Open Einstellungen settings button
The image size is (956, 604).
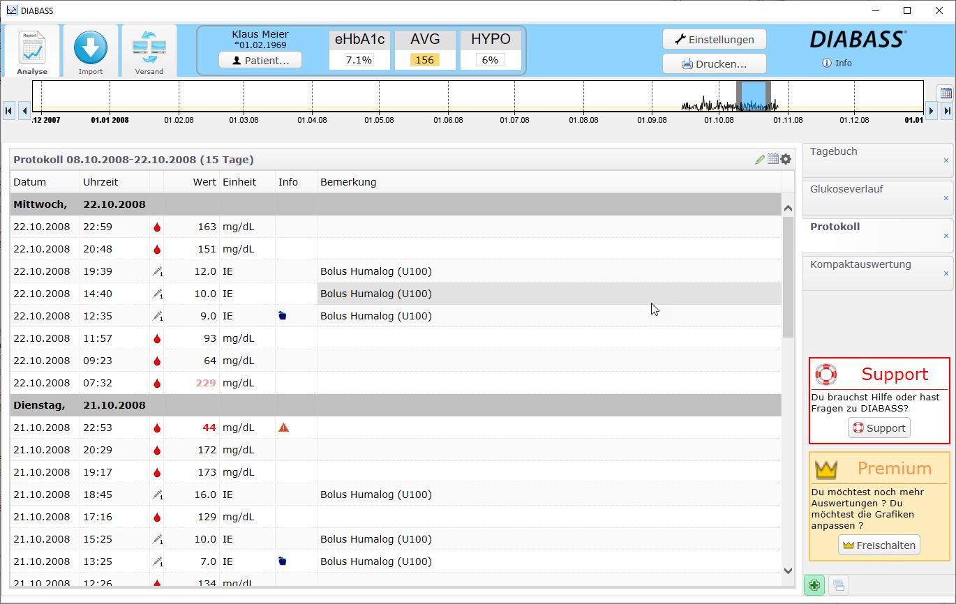pyautogui.click(x=714, y=40)
